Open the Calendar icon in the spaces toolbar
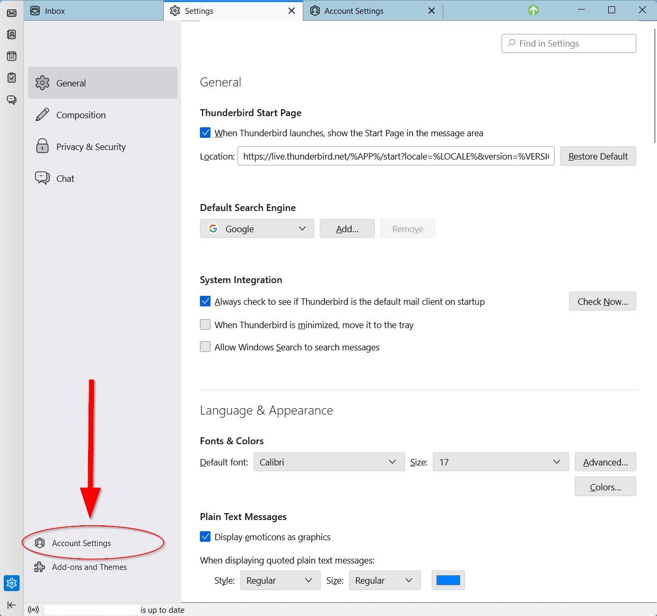The height and width of the screenshot is (616, 657). coord(12,56)
